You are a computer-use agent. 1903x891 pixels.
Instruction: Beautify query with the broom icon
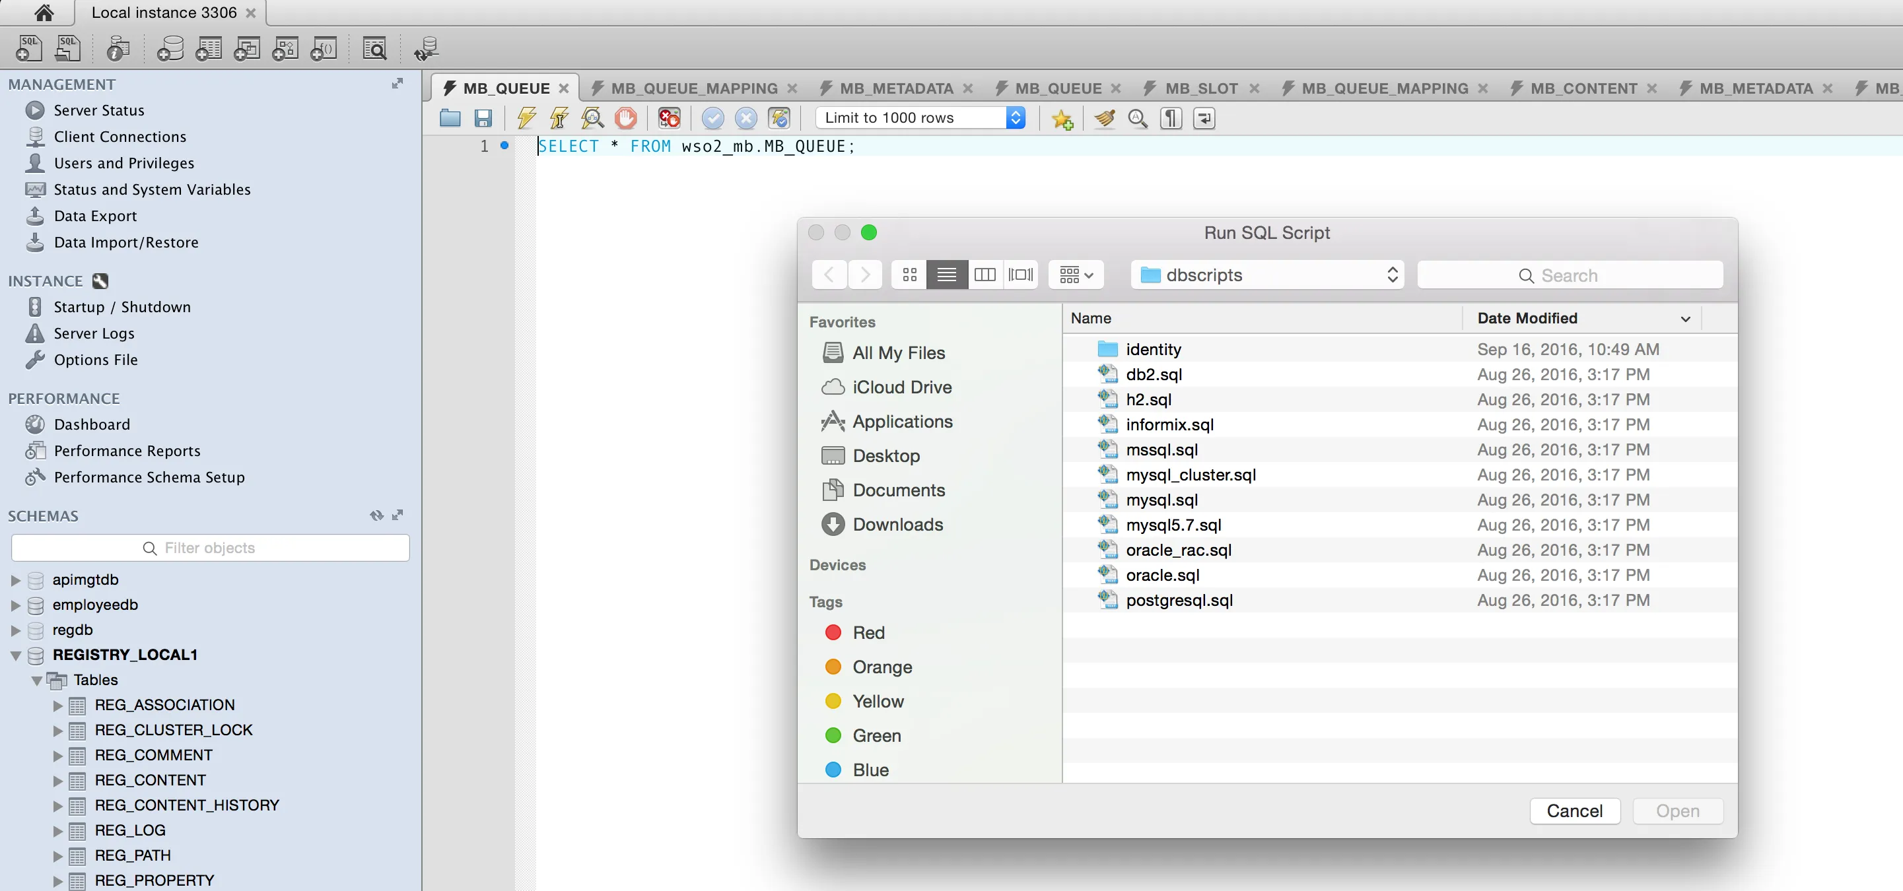tap(1105, 118)
